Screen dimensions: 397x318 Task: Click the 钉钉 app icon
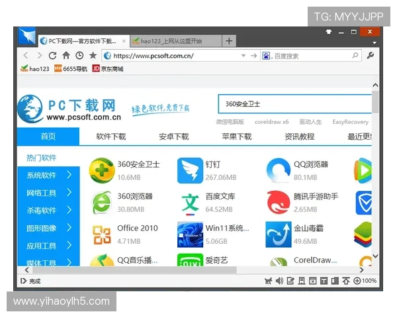190,170
